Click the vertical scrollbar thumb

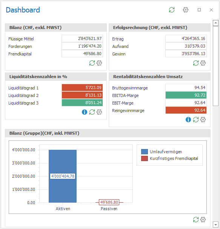pyautogui.click(x=215, y=66)
